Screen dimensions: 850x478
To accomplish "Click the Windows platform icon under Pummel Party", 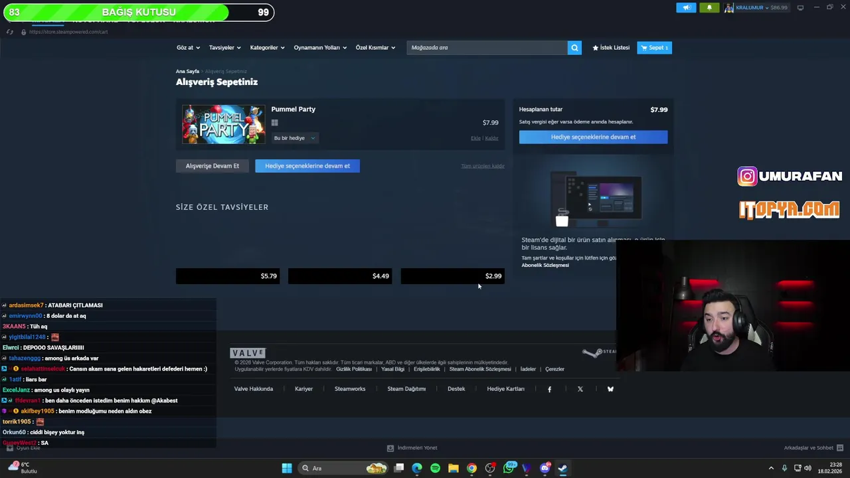I will [274, 123].
